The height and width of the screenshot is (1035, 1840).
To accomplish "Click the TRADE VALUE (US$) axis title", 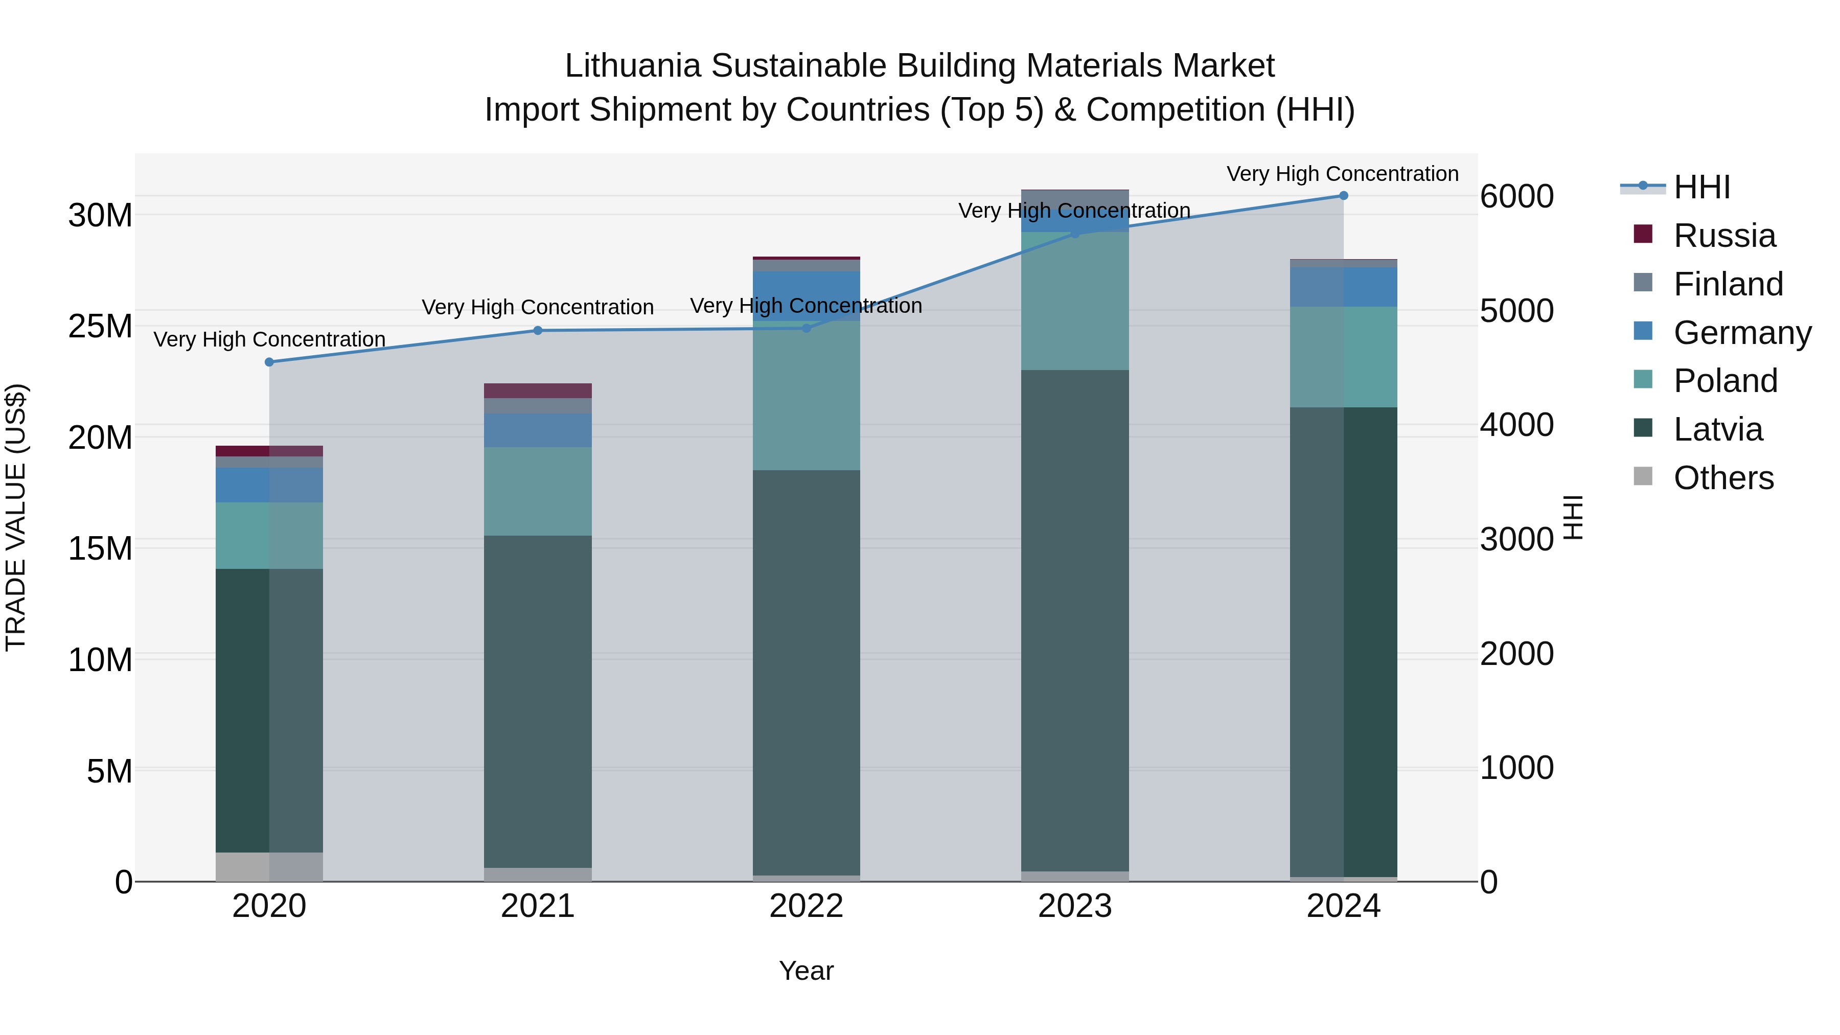I will (16, 517).
